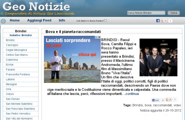Open the Home menu item

tap(15, 20)
